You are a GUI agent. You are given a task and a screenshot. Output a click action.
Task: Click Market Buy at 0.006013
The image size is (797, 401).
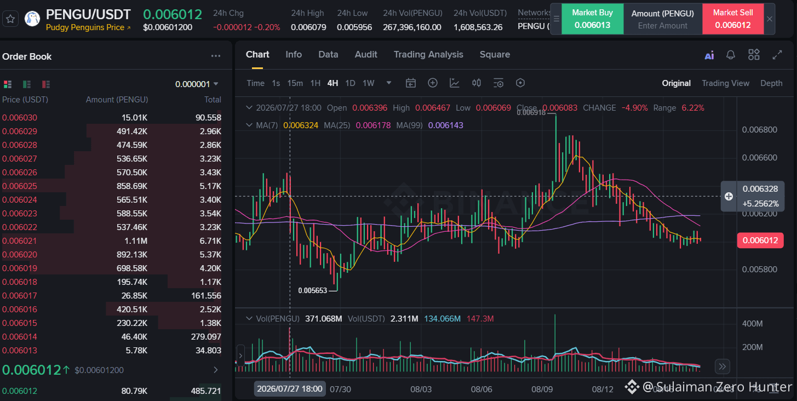(x=592, y=19)
